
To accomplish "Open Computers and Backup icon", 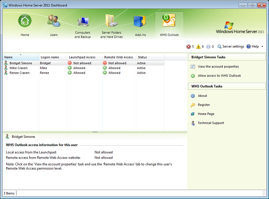I will pyautogui.click(x=83, y=22).
